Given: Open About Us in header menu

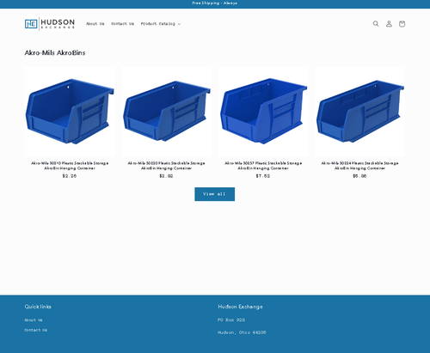Looking at the screenshot, I should tap(95, 24).
